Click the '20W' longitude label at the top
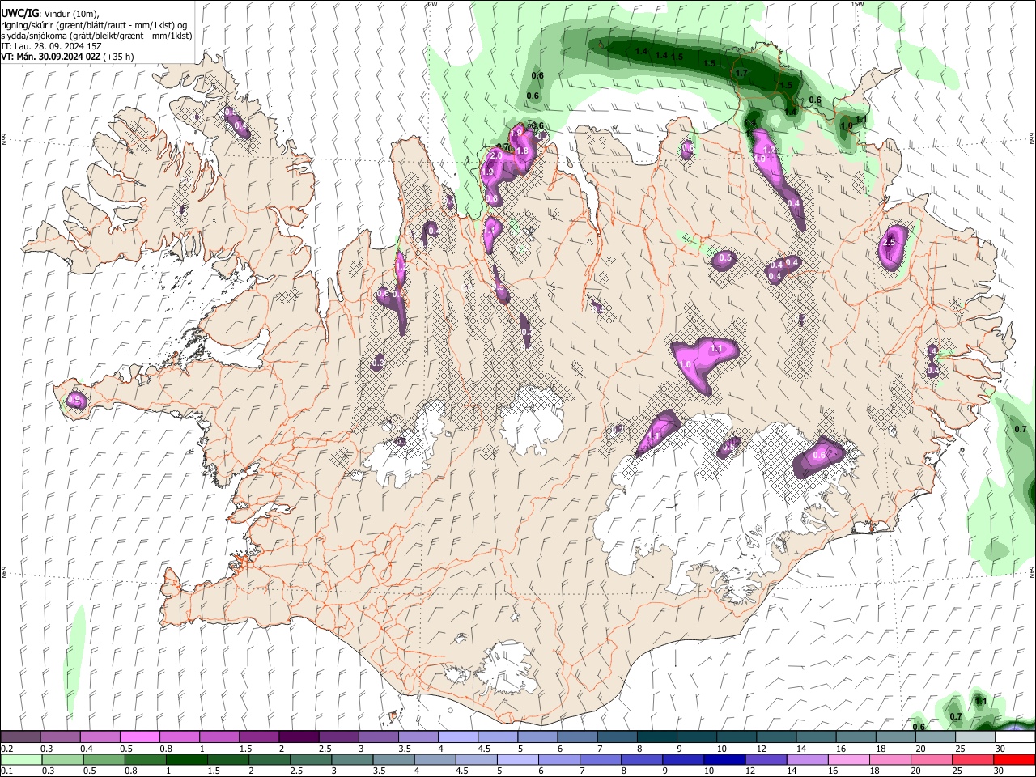The image size is (1036, 777). pyautogui.click(x=431, y=4)
